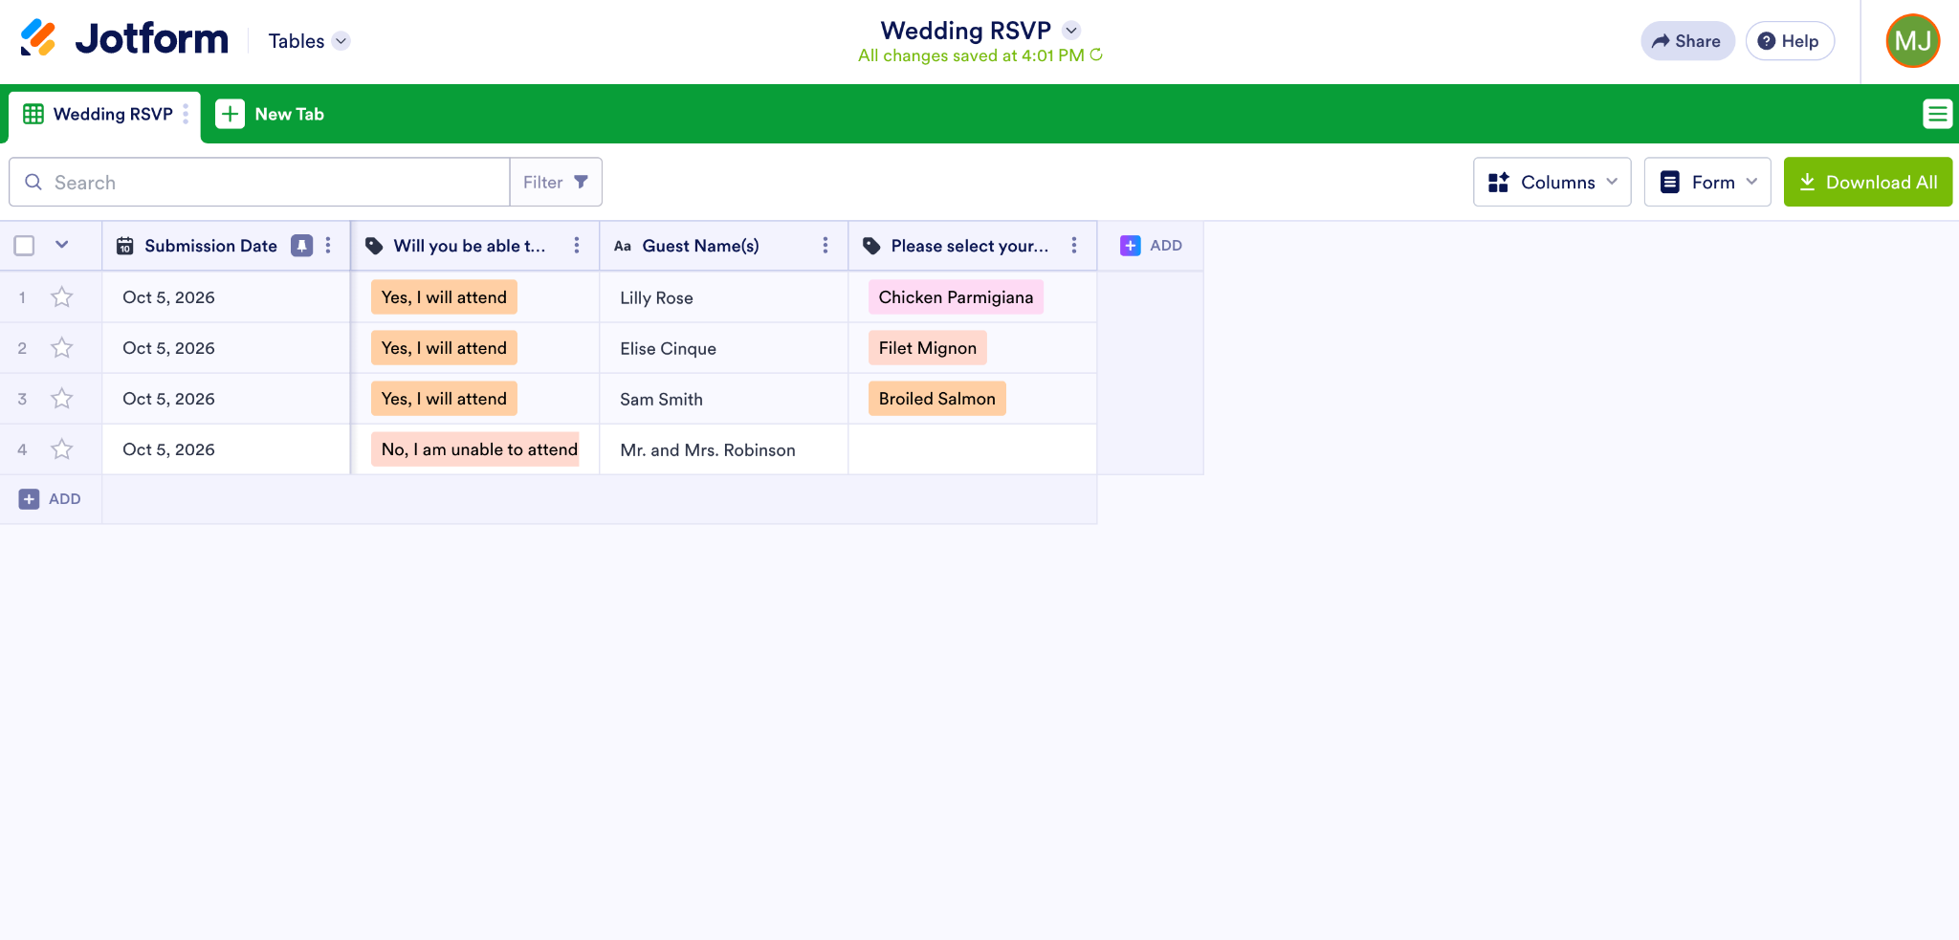Click the Broiled Salmon tag
1959x940 pixels.
(x=936, y=399)
